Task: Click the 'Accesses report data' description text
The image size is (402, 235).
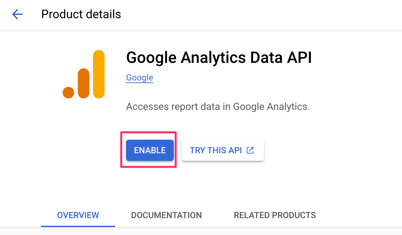Action: (x=218, y=107)
